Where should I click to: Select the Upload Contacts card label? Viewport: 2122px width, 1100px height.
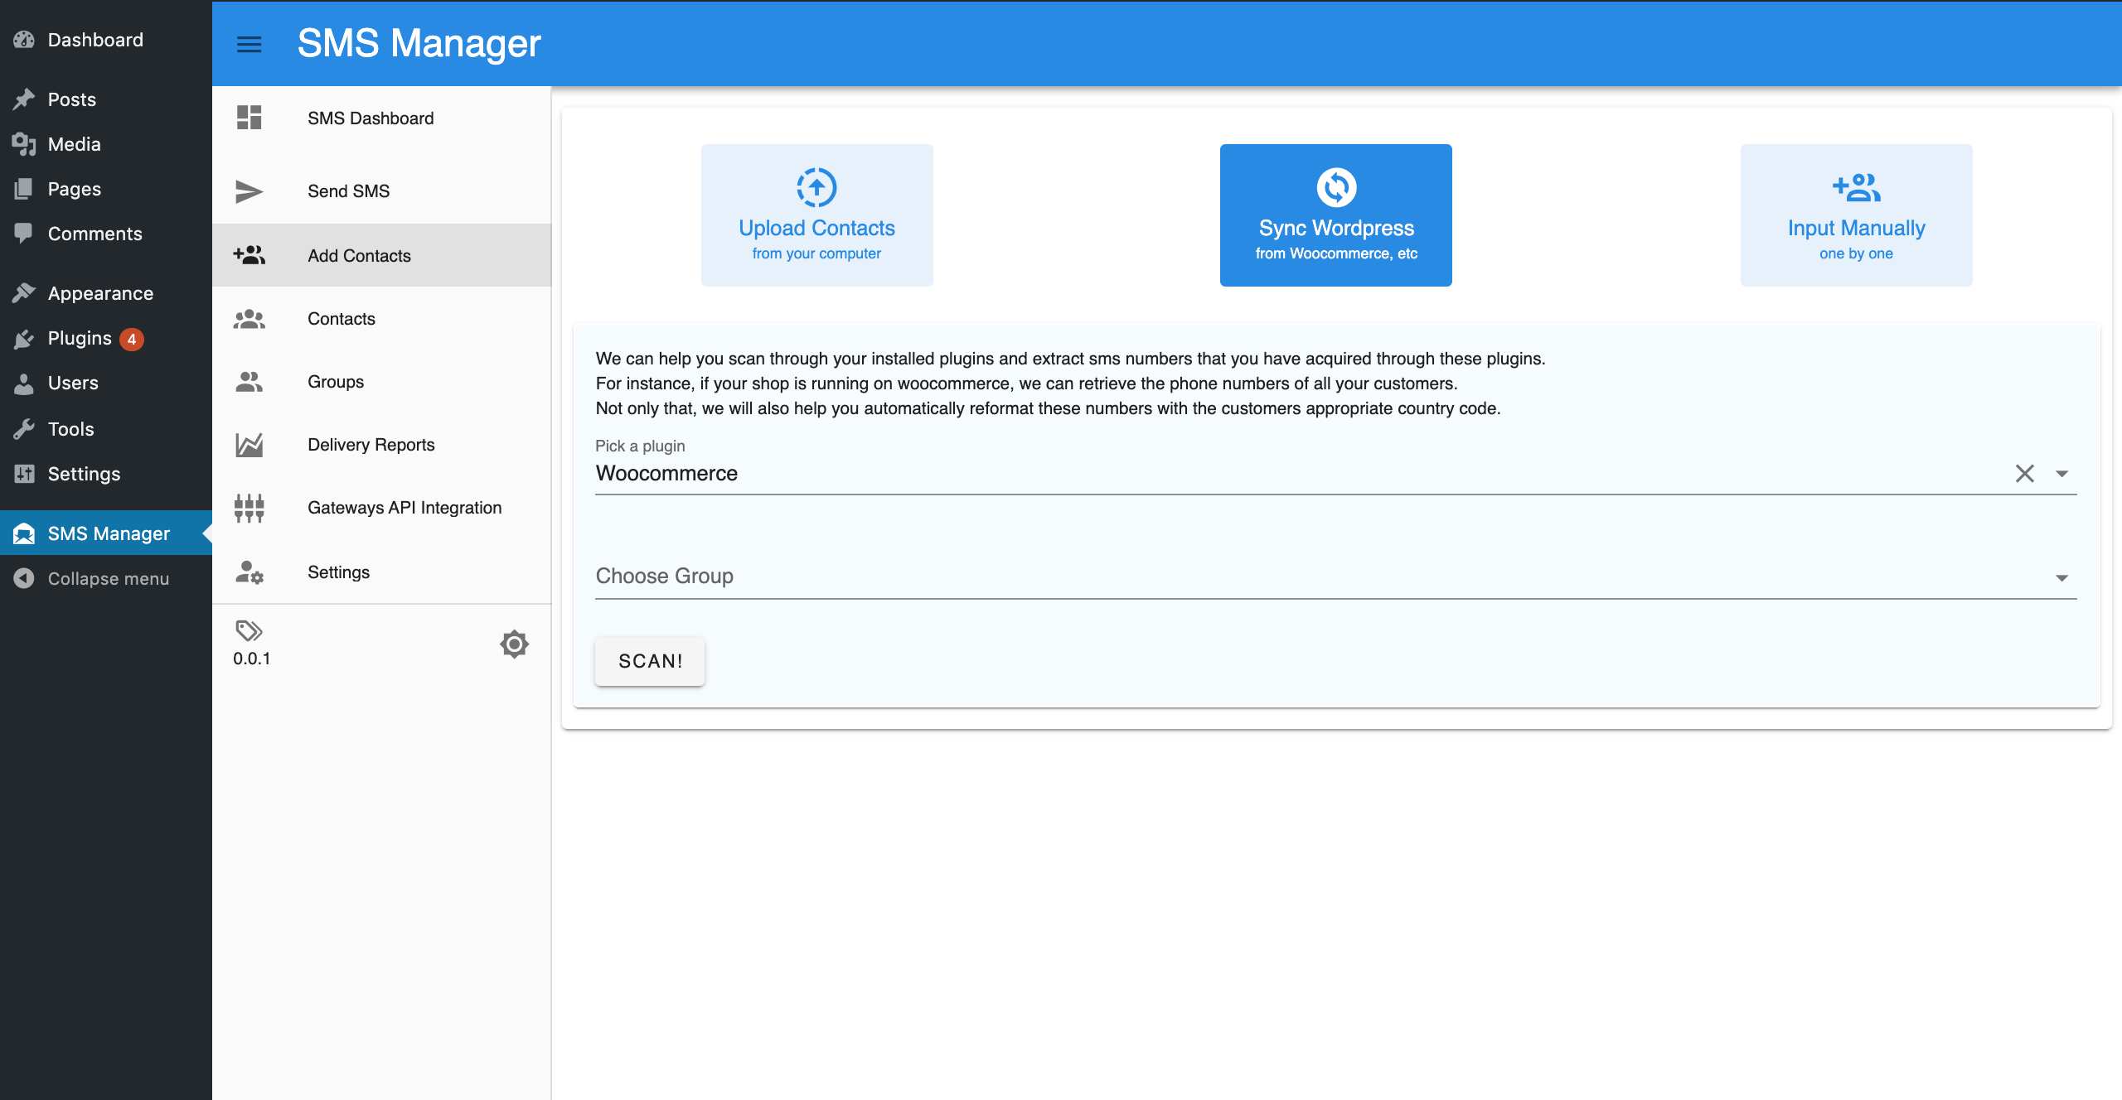pos(816,228)
